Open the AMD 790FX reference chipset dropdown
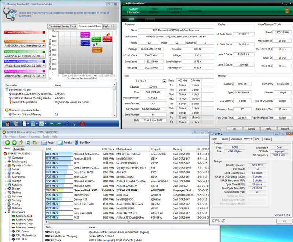The image size is (293, 242). click(44, 46)
